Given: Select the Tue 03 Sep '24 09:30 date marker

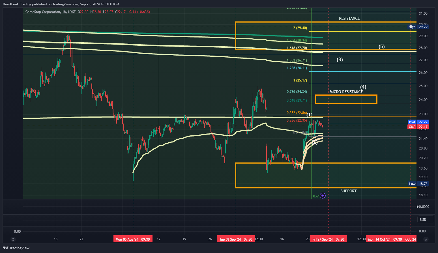Looking at the screenshot, I should [x=236, y=239].
